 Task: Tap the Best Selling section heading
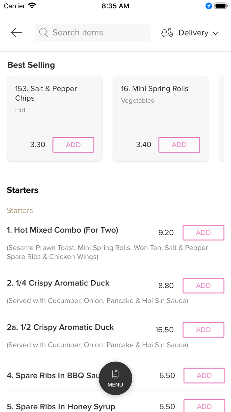click(x=31, y=65)
